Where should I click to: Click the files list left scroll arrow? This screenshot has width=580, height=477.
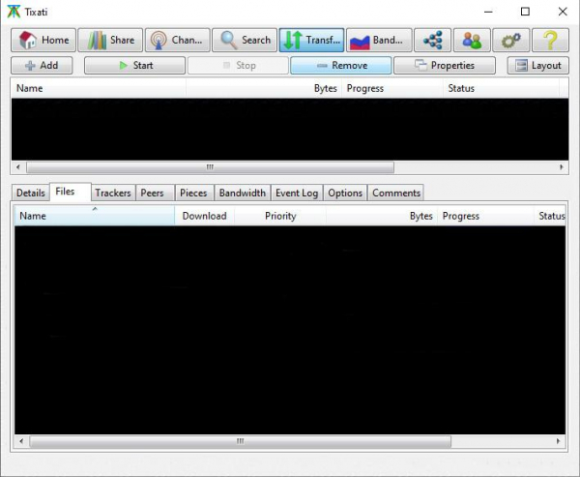[x=21, y=441]
